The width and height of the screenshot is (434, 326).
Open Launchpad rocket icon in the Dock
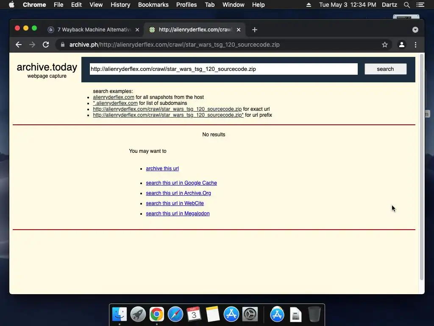pos(138,315)
